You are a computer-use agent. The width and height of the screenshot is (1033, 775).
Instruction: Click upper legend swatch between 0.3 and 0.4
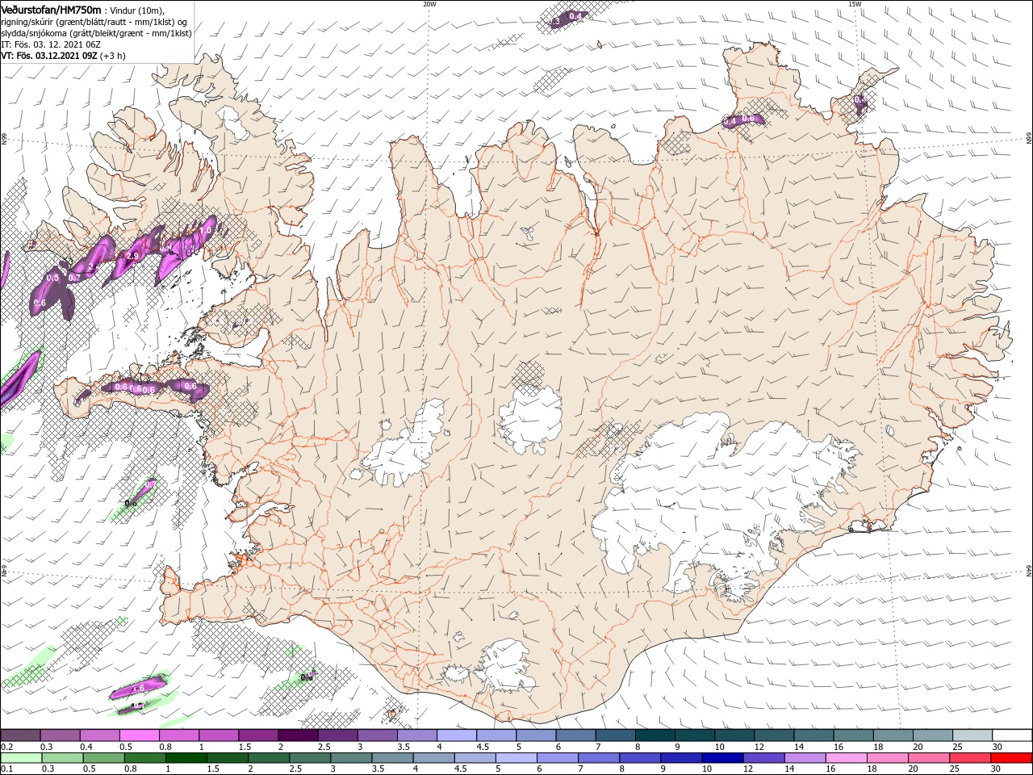click(x=61, y=735)
